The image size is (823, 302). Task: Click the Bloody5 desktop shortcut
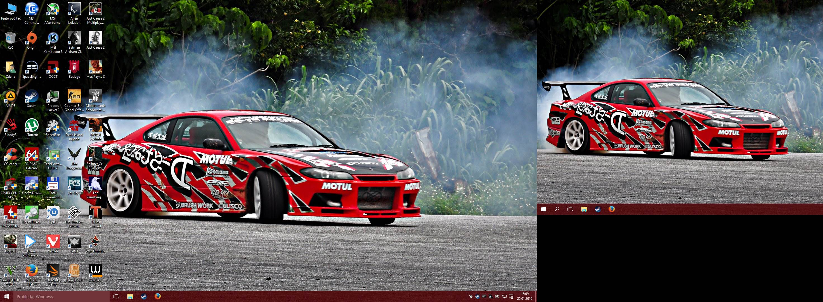[11, 128]
